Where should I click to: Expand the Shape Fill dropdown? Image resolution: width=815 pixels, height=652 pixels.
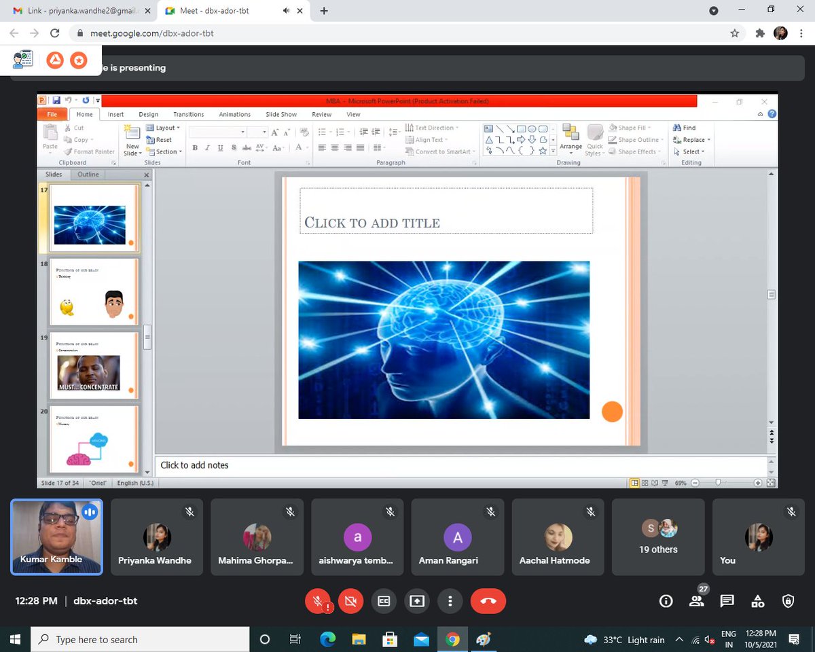[630, 128]
